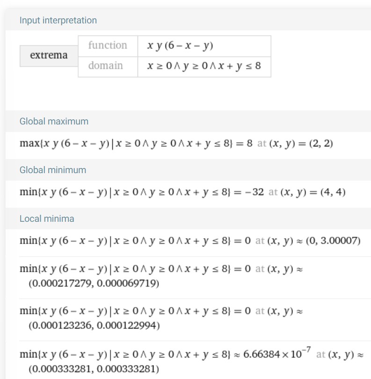Click the value 8 in the Global maximum result
This screenshot has width=371, height=379.
(x=250, y=143)
